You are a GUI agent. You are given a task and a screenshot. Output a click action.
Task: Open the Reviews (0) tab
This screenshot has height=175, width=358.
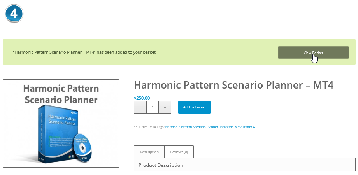[x=179, y=152]
